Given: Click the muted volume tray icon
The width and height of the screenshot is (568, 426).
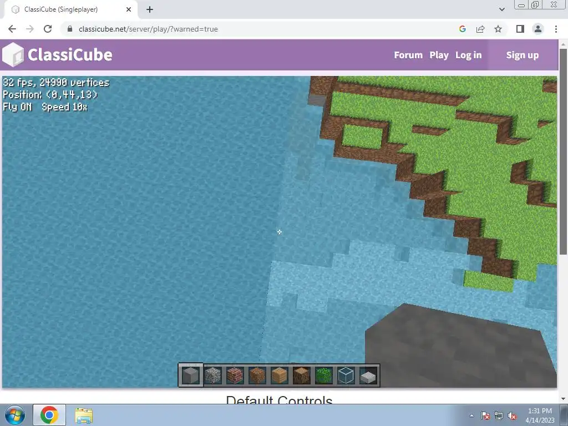Looking at the screenshot, I should tap(512, 415).
